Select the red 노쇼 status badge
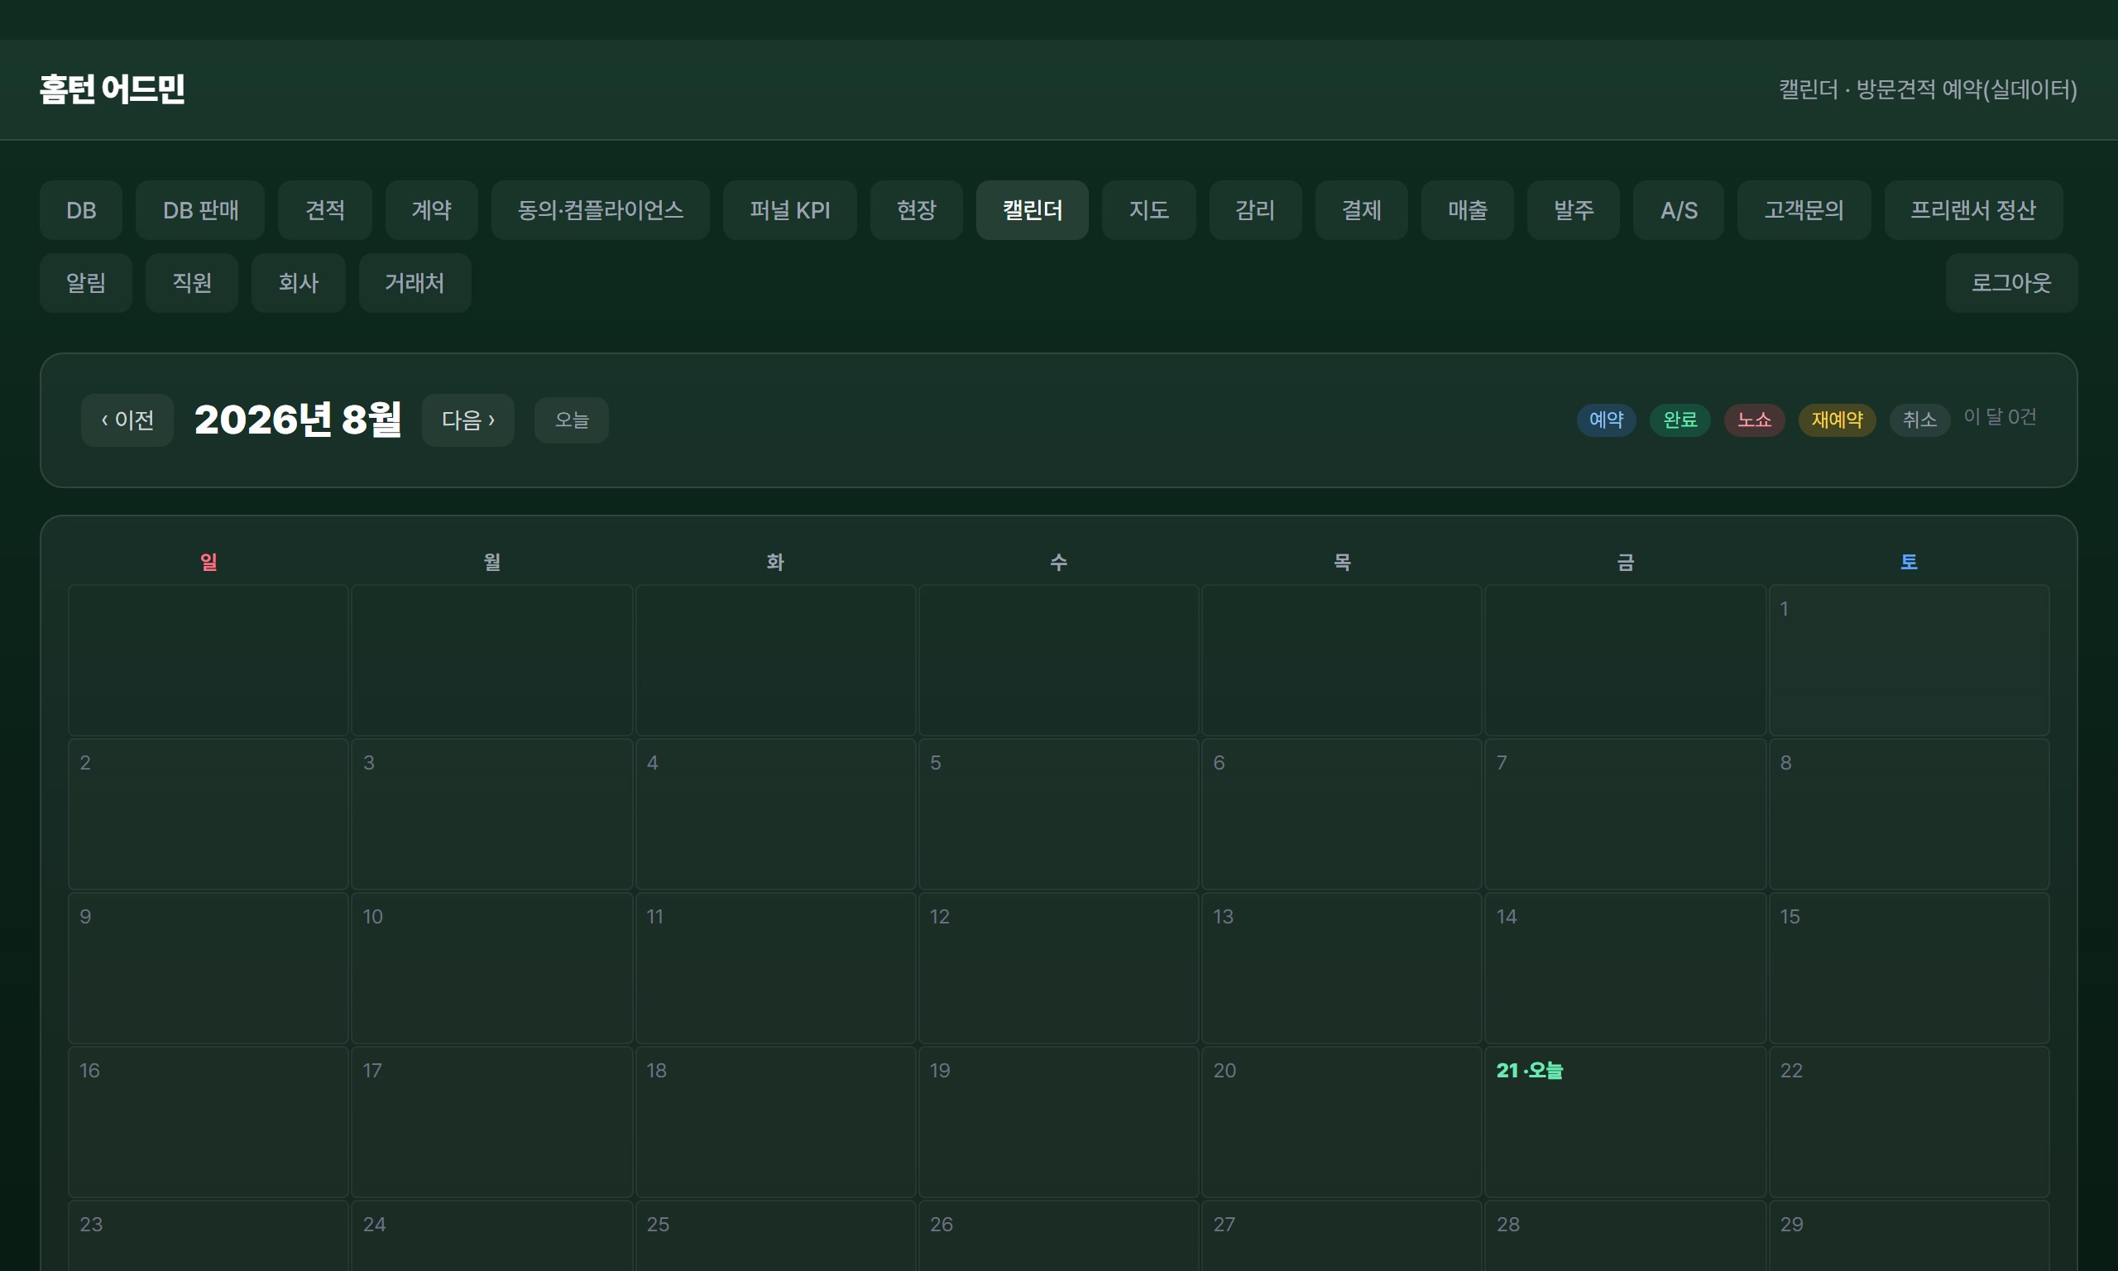The image size is (2118, 1271). point(1754,420)
